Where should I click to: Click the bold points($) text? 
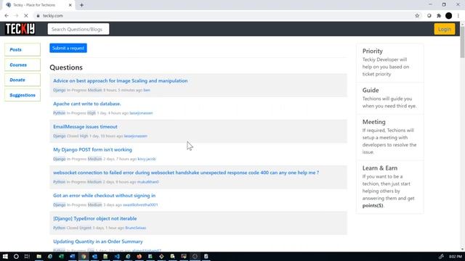point(373,205)
